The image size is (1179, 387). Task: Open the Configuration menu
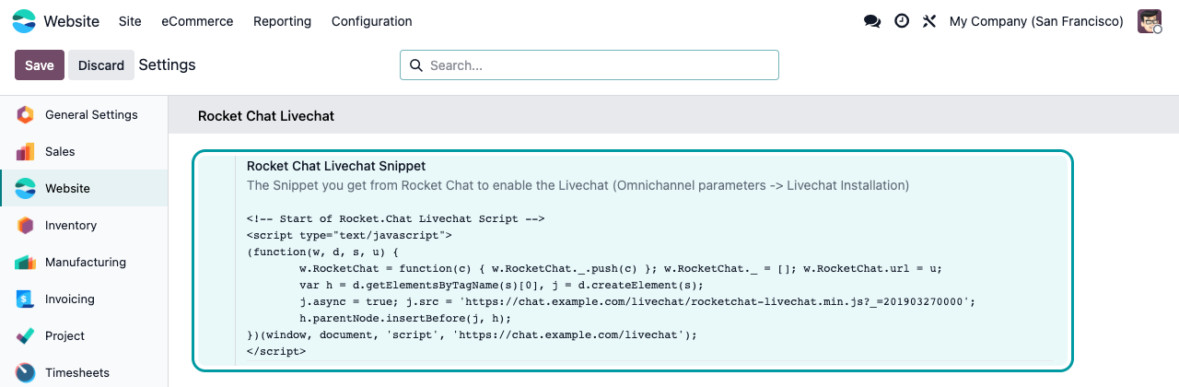point(372,21)
